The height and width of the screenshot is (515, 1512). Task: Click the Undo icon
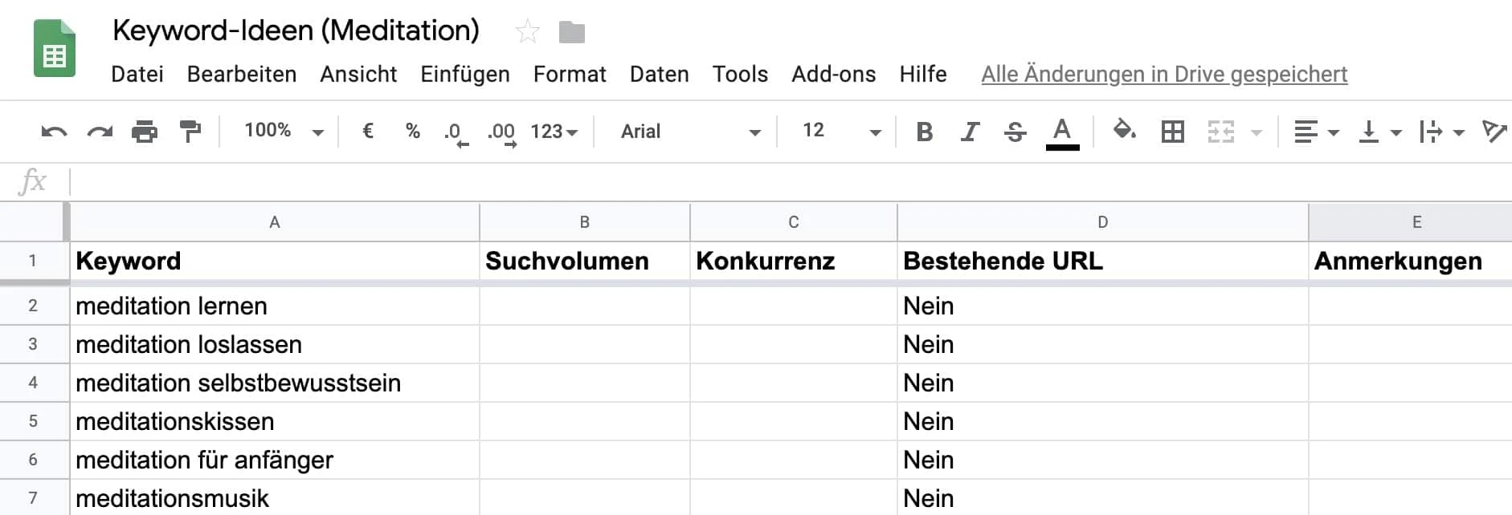click(53, 131)
